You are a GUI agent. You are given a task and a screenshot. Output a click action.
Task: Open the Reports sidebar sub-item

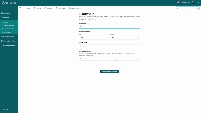tap(6, 22)
